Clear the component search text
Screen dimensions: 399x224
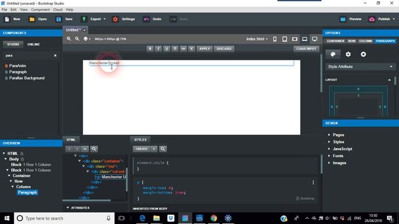click(55, 55)
